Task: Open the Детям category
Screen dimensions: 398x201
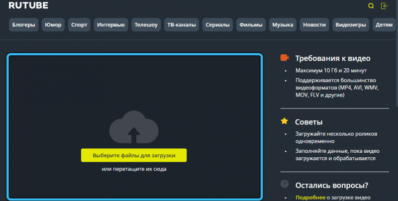Action: [384, 24]
